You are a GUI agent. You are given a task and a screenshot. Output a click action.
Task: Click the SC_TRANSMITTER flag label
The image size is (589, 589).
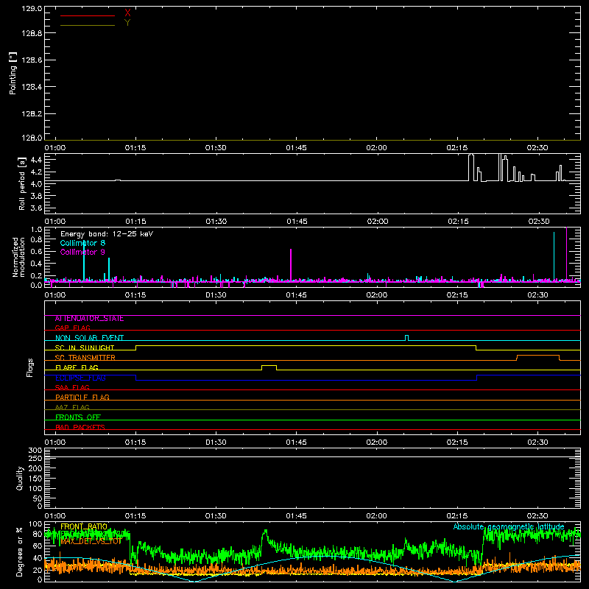coord(85,358)
